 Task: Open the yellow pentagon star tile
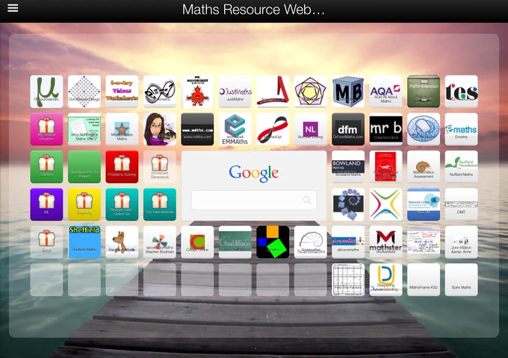click(x=310, y=92)
